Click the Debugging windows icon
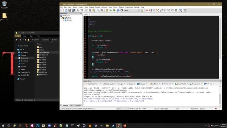This screenshot has width=227, height=128. pos(181,10)
